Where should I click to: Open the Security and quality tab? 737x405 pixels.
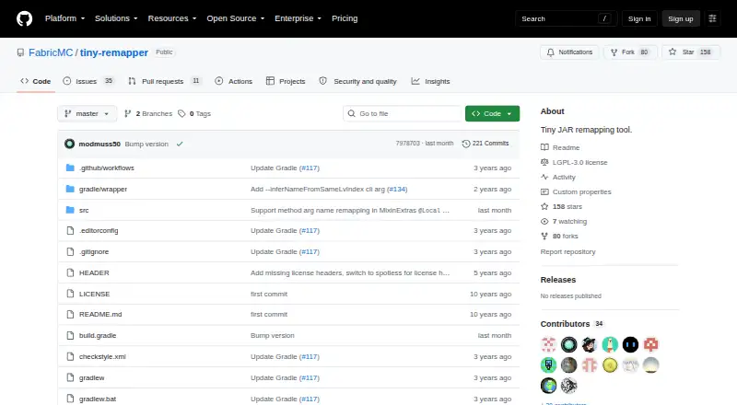(357, 81)
